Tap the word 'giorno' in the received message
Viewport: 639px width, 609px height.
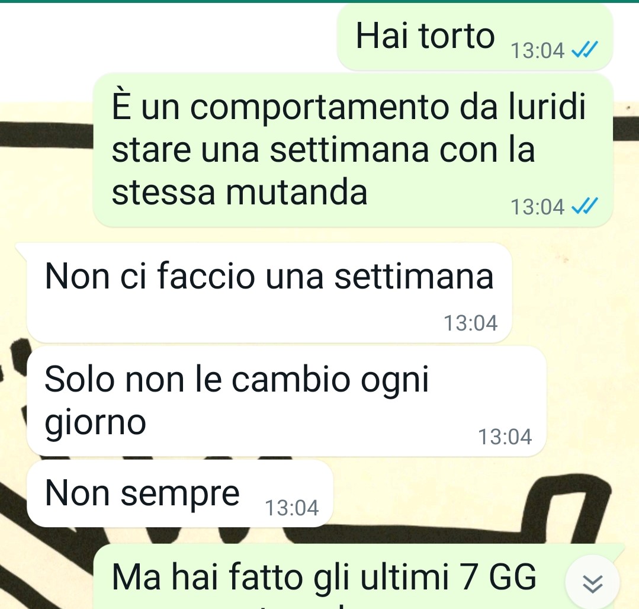tap(95, 424)
